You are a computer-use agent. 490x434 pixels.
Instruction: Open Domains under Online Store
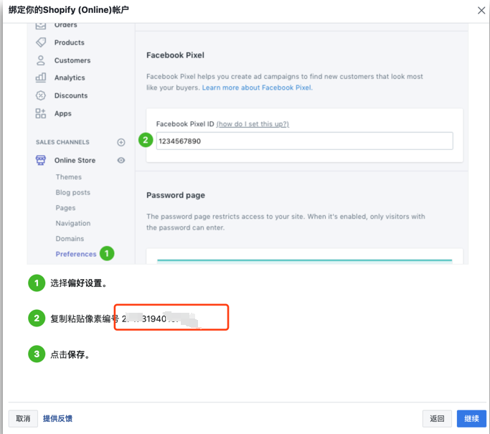point(70,239)
